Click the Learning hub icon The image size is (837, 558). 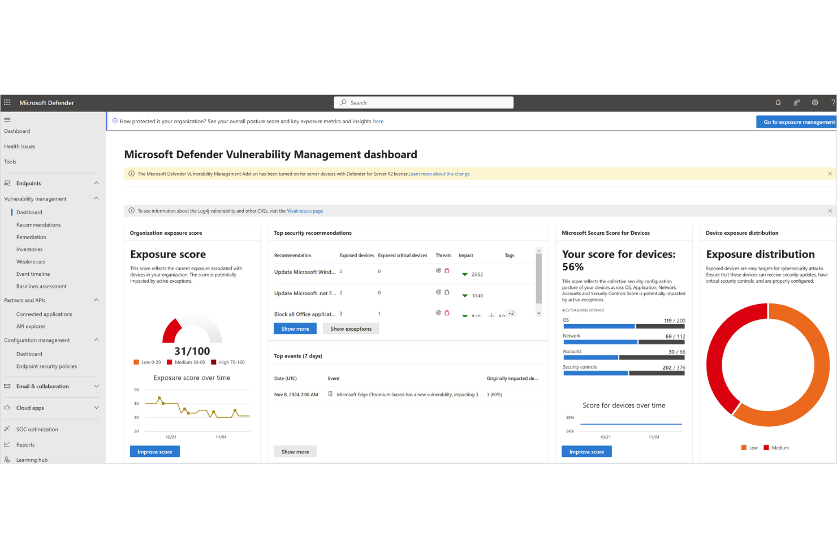click(7, 460)
